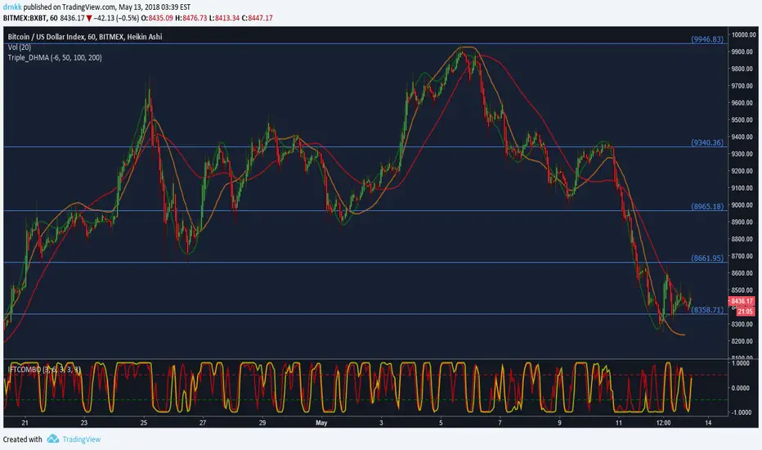762x450 pixels.
Task: Open the drnkk author profile link
Action: pos(12,7)
